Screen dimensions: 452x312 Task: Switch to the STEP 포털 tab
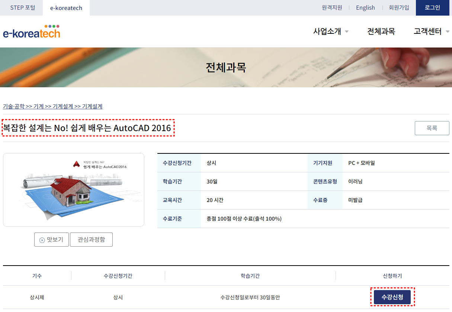coord(23,7)
